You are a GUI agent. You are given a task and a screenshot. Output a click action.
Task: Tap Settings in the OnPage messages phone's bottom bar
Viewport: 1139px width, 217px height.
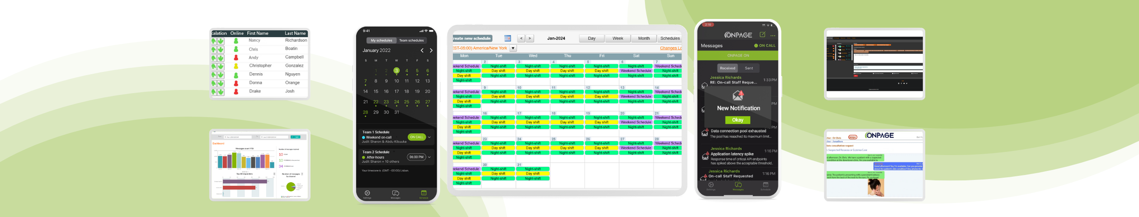point(711,186)
